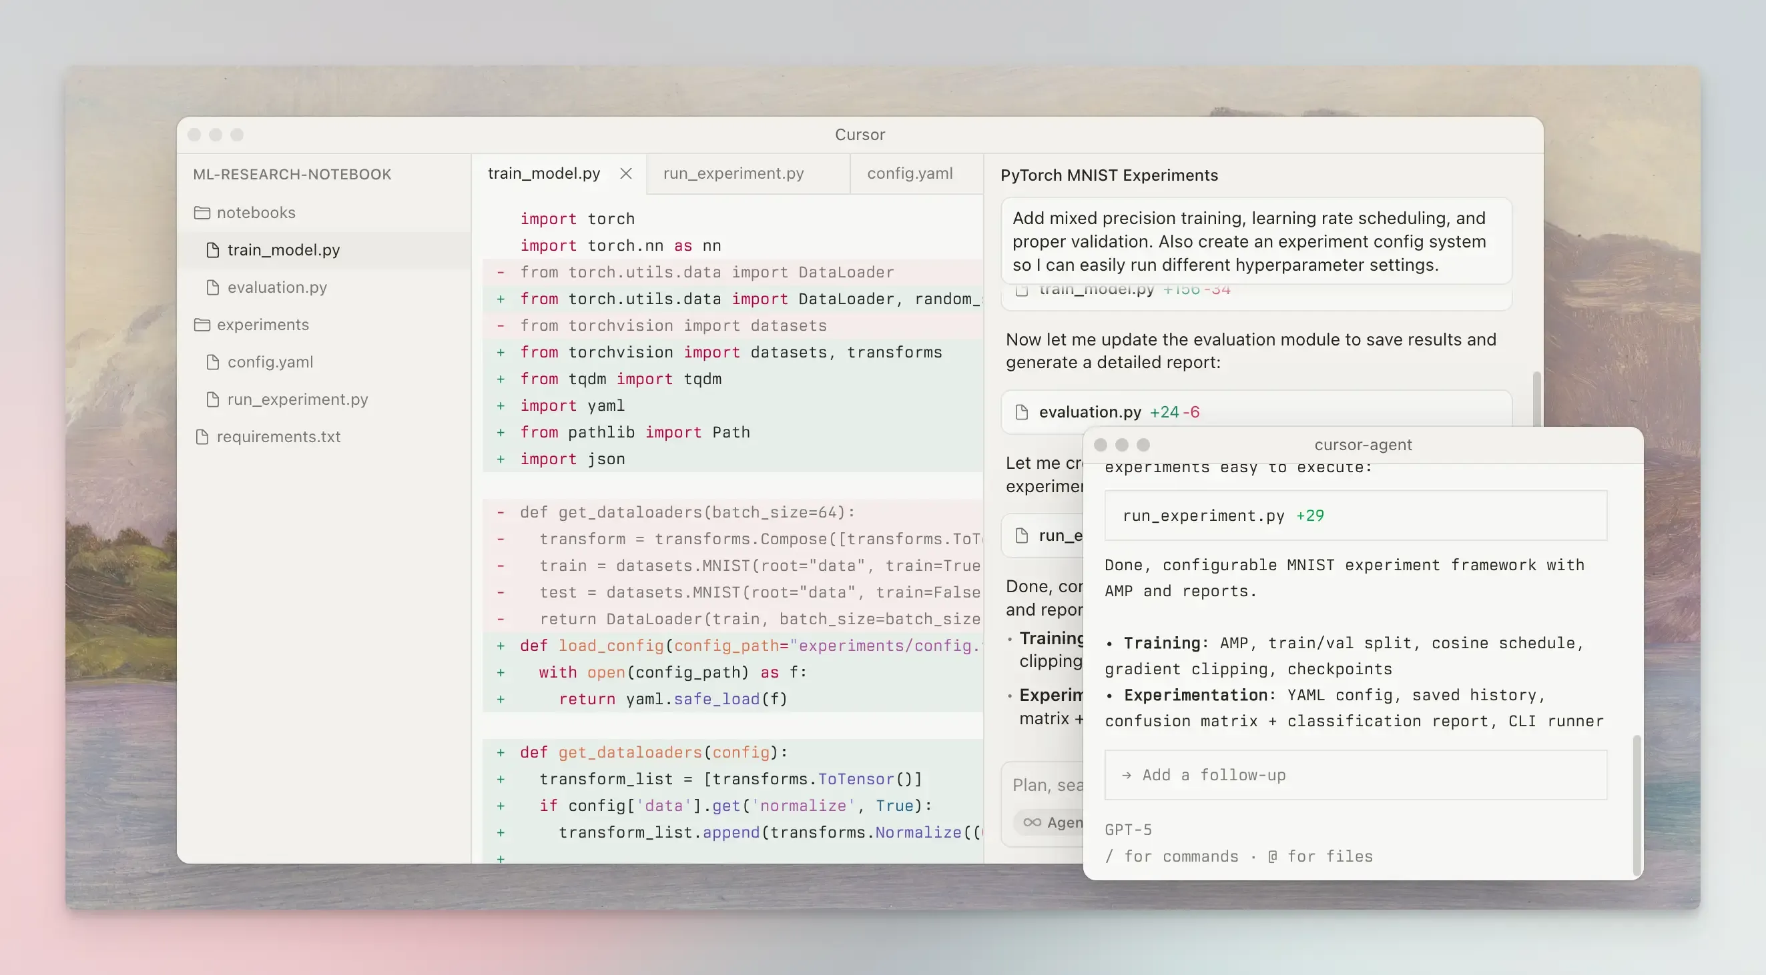
Task: Click the cursor-agent window scrollbar
Action: (x=1637, y=805)
